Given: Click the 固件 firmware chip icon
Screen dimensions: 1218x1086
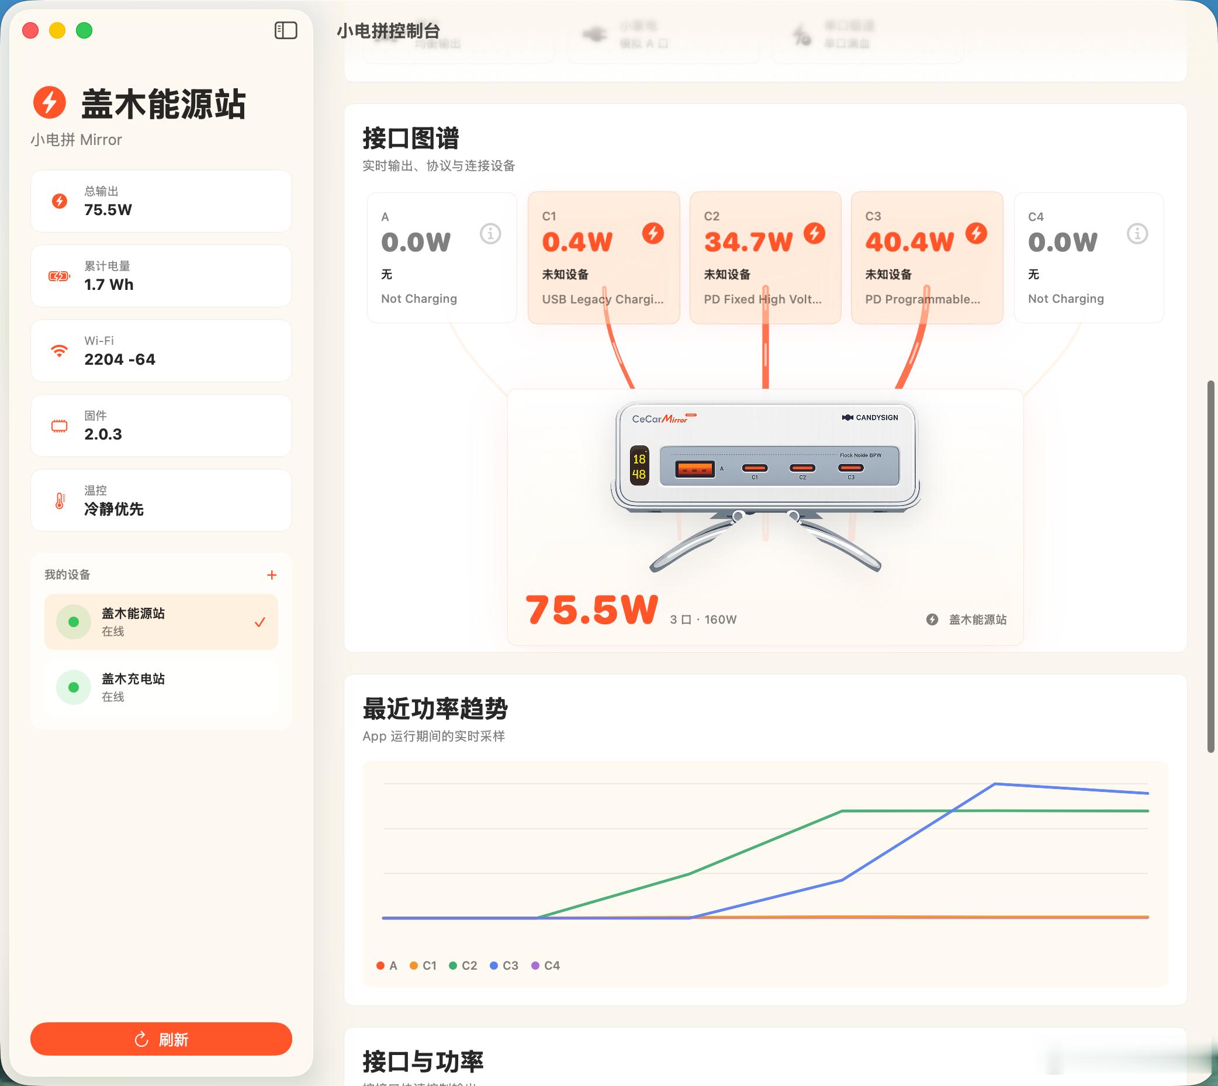Looking at the screenshot, I should coord(59,426).
